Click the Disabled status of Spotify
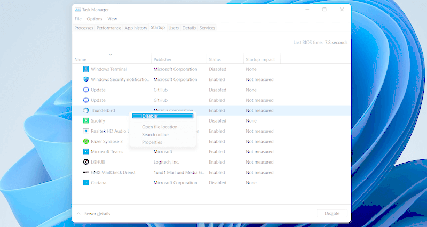The width and height of the screenshot is (427, 227). (x=218, y=121)
